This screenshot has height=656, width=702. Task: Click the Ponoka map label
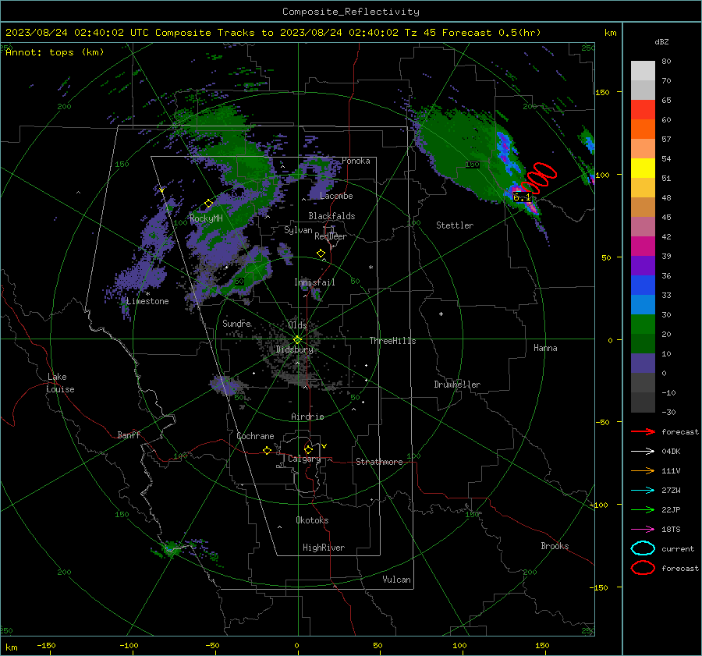coord(356,161)
